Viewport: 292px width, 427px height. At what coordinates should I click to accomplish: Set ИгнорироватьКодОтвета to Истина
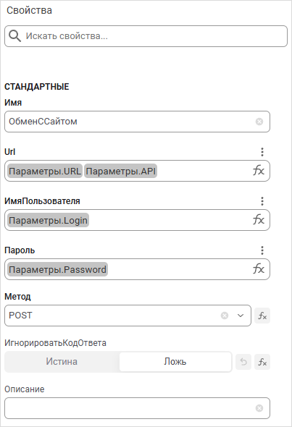click(62, 362)
